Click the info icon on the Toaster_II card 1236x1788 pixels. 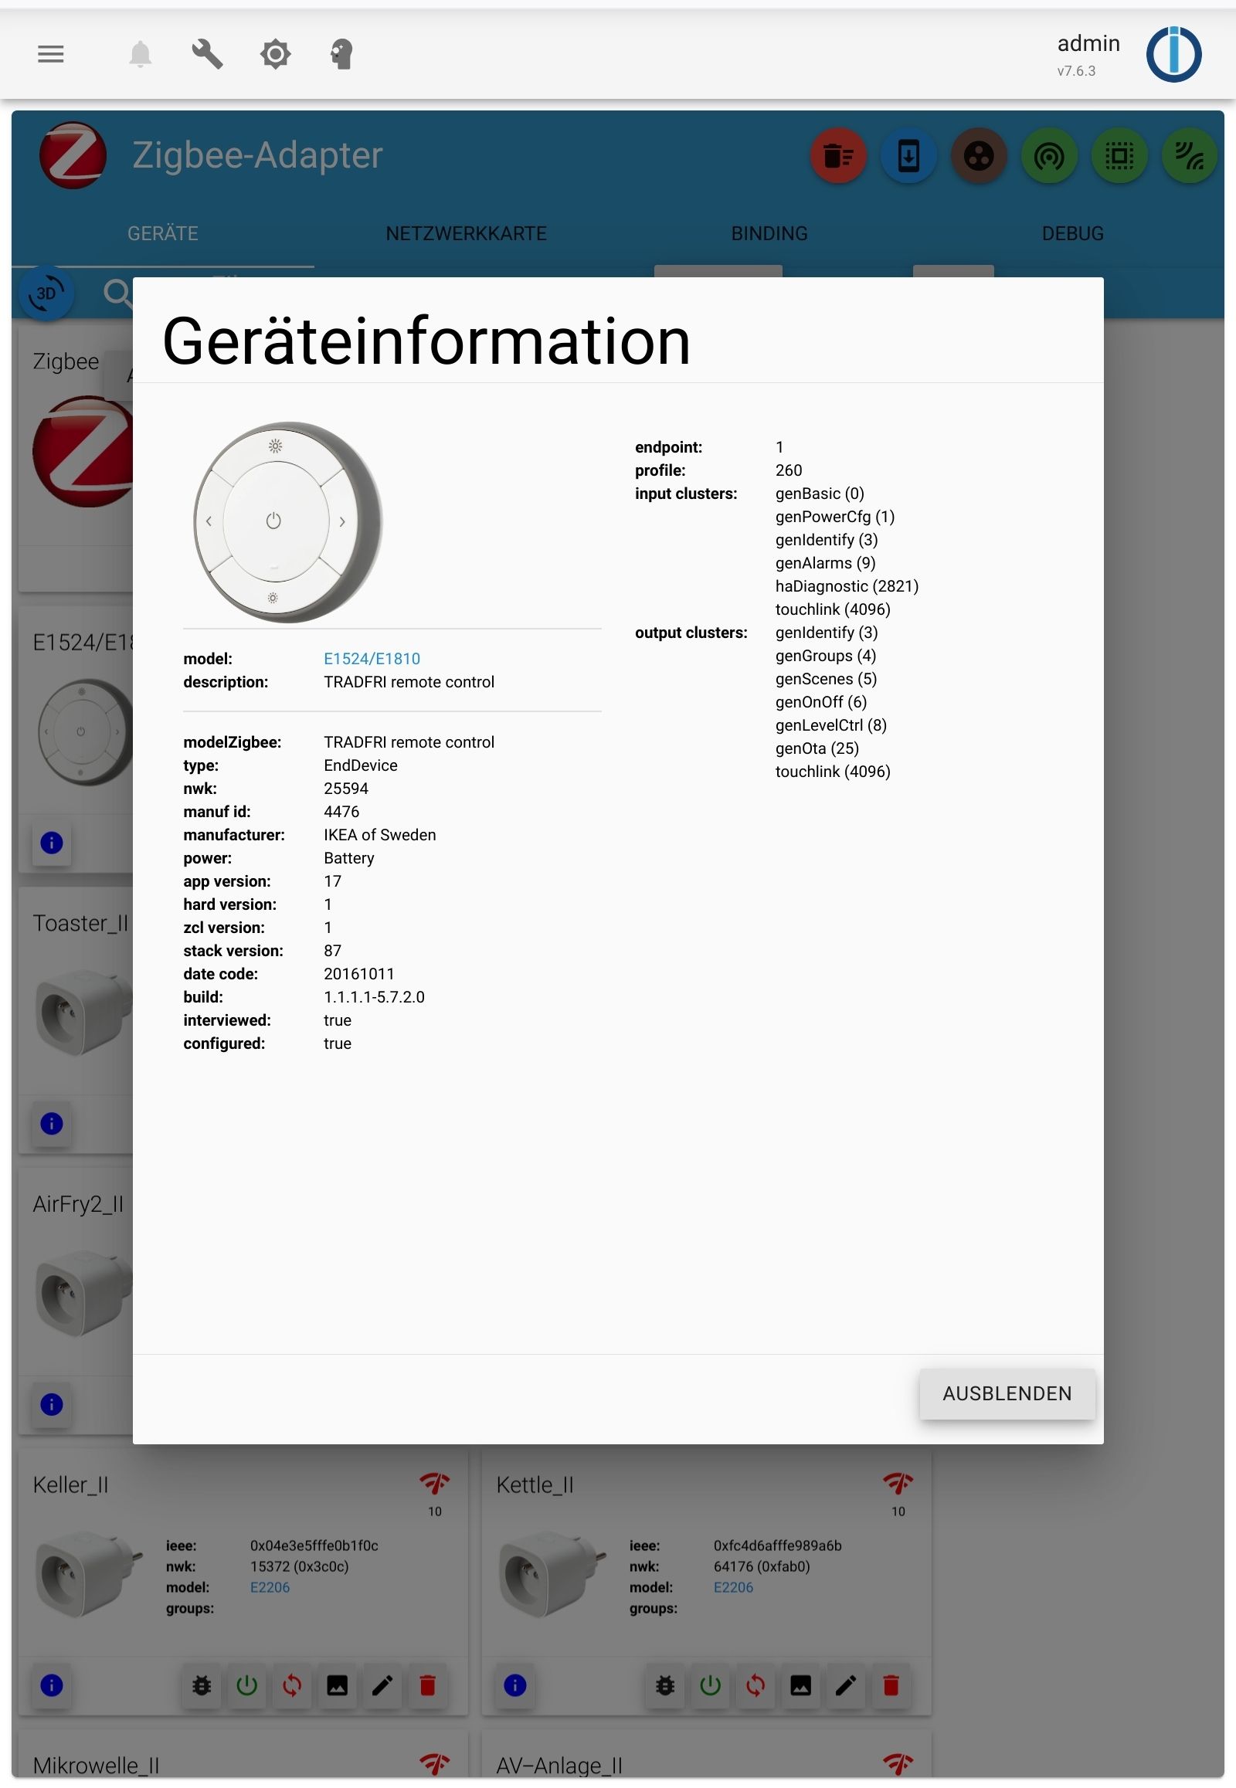[x=51, y=1125]
